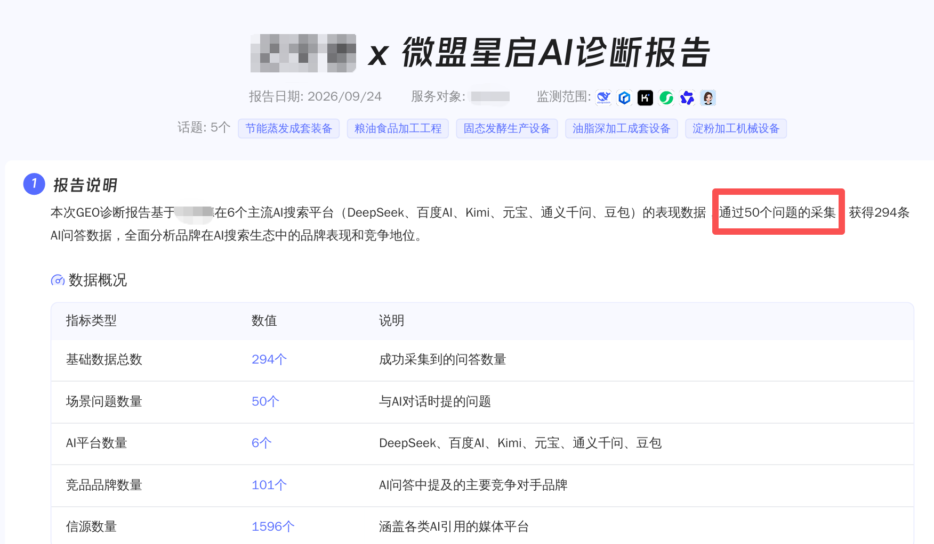Click the 与AI对话时提的问题 description
934x544 pixels.
(435, 401)
